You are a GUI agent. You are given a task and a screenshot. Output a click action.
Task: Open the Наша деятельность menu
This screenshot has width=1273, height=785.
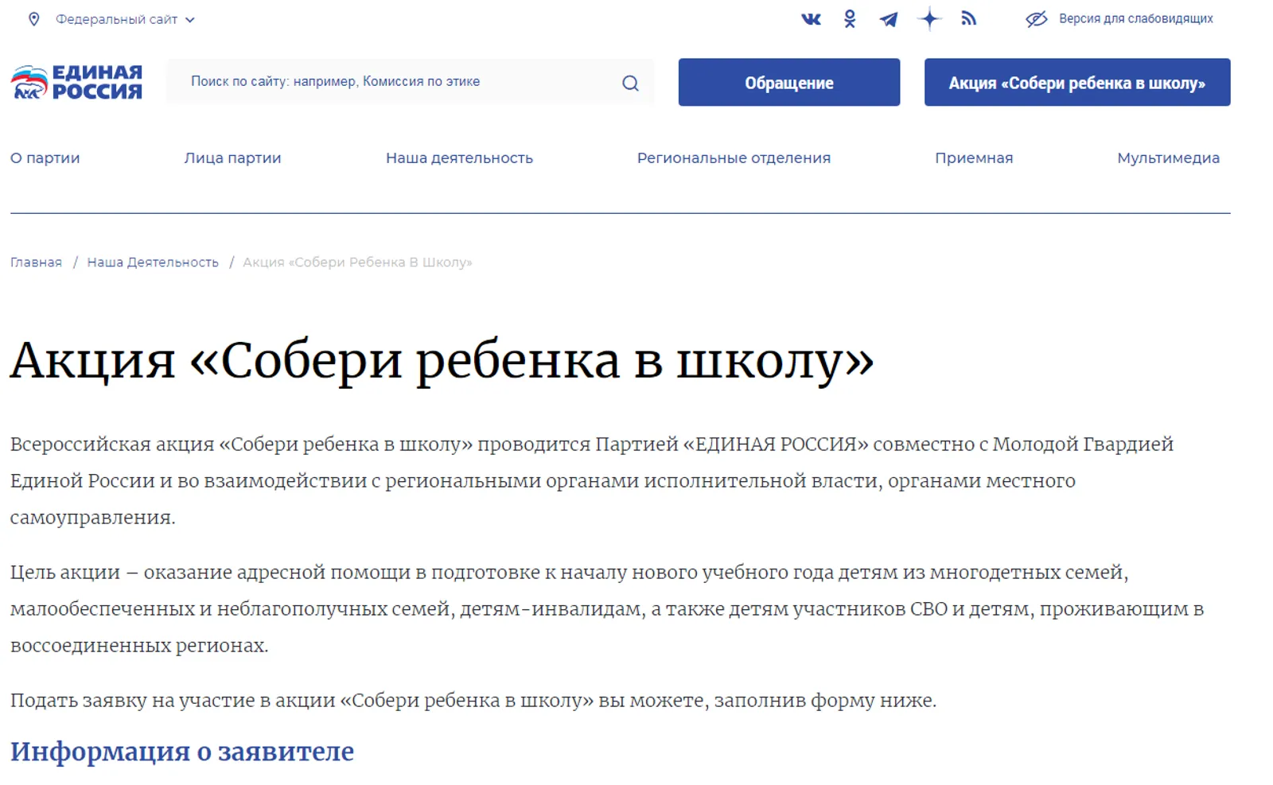click(459, 157)
